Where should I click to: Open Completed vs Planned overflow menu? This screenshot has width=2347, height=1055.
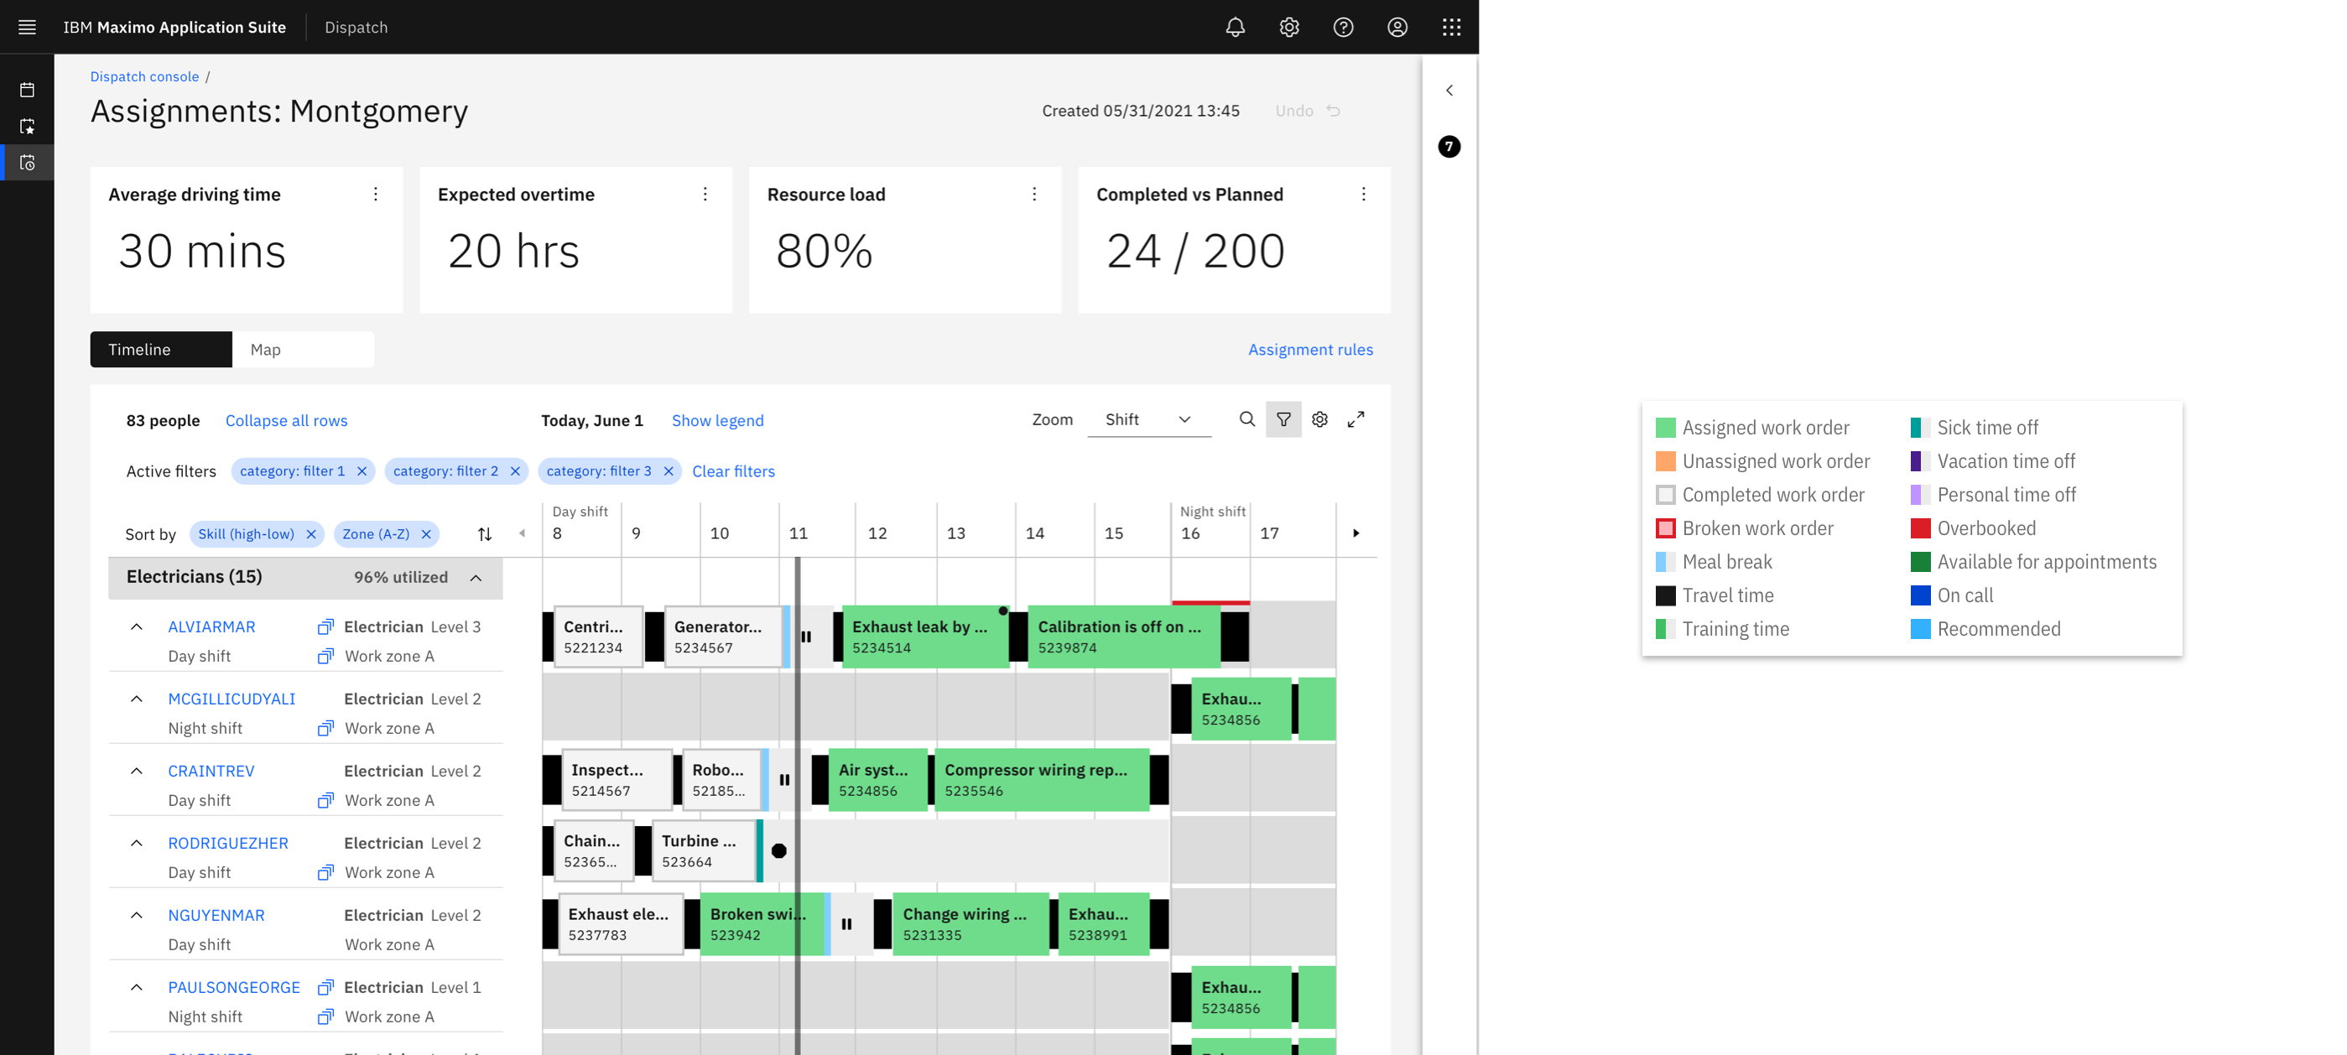(x=1363, y=194)
